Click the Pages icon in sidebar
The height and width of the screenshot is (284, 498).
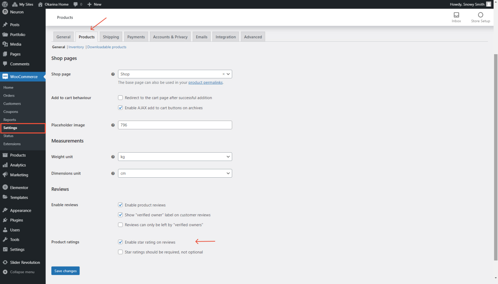(5, 54)
